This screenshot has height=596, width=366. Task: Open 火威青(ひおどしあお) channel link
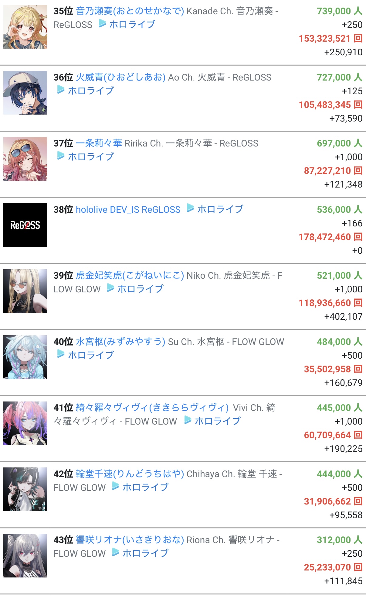(121, 77)
